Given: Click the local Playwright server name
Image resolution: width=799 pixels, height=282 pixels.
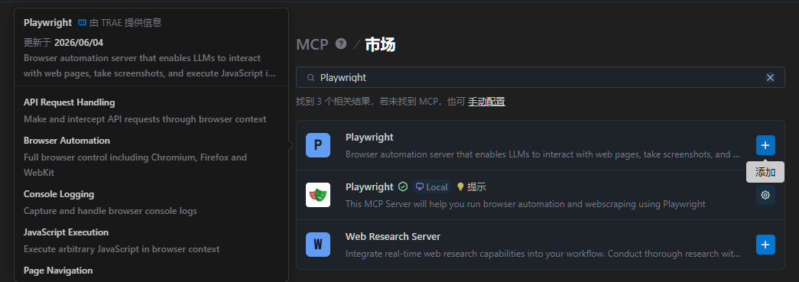Looking at the screenshot, I should click(369, 186).
